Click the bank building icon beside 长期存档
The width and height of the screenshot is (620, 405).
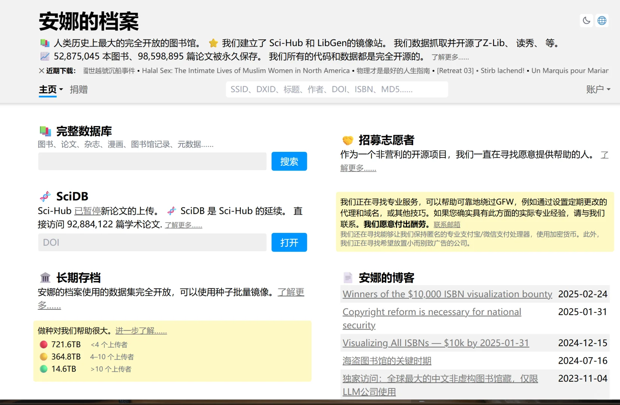(45, 278)
